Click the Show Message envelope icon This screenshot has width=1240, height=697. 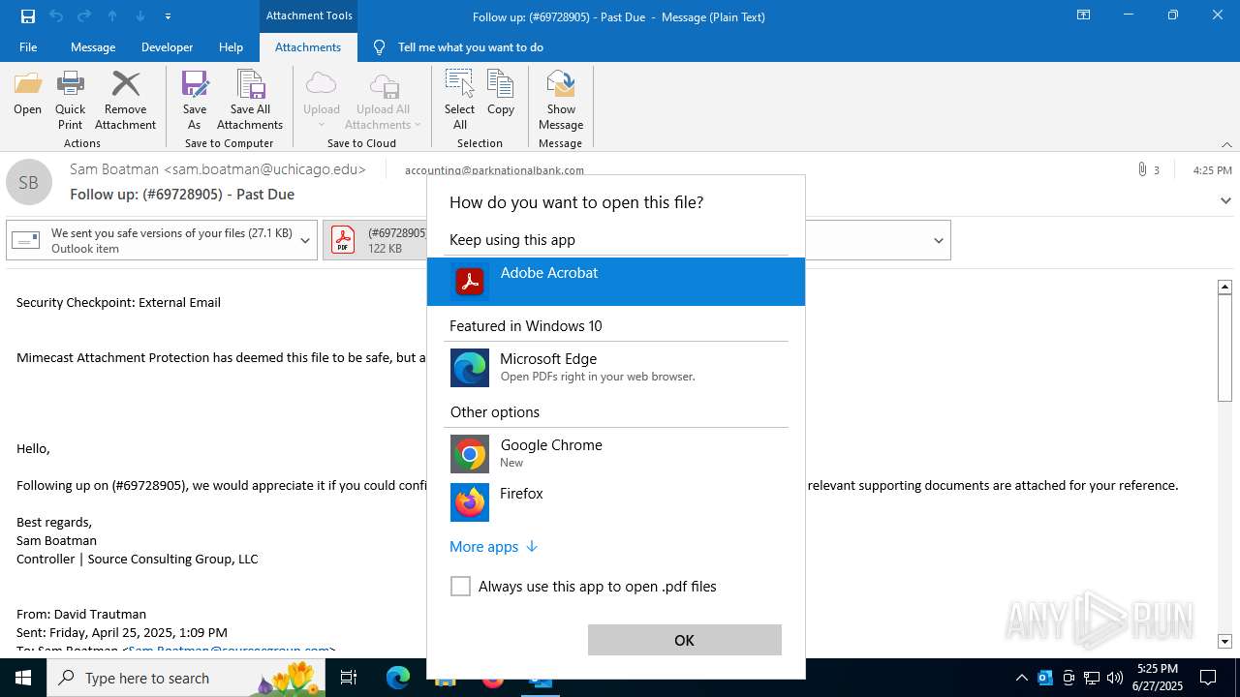point(561,84)
